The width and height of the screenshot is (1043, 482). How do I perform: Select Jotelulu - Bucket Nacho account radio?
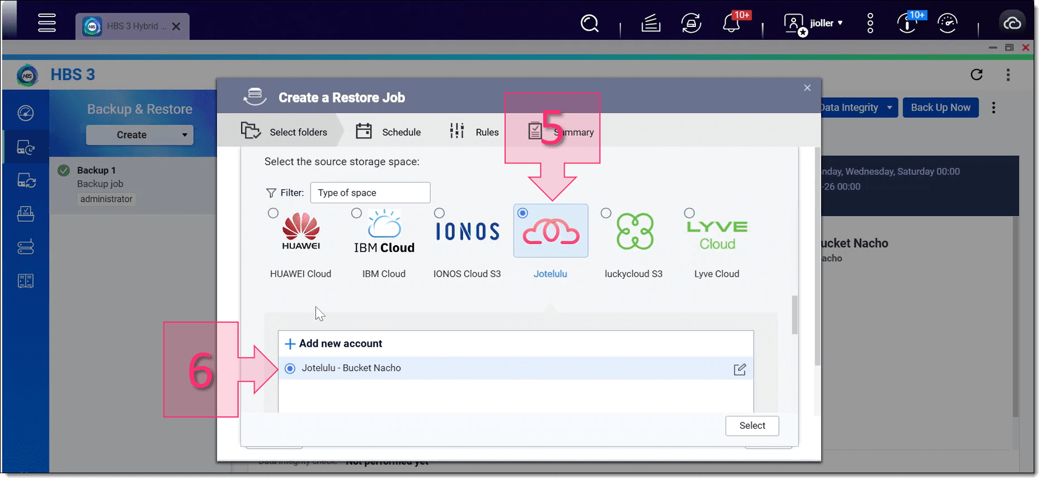[x=290, y=368]
